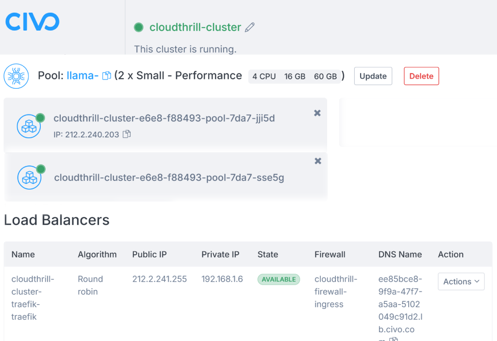Click the Algorithm column header
The height and width of the screenshot is (341, 497).
tap(97, 255)
